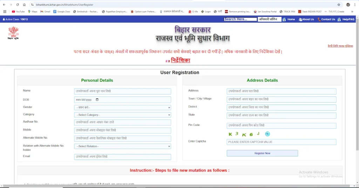Show more bookmarks with the chevron
The image size is (359, 188).
[352, 12]
